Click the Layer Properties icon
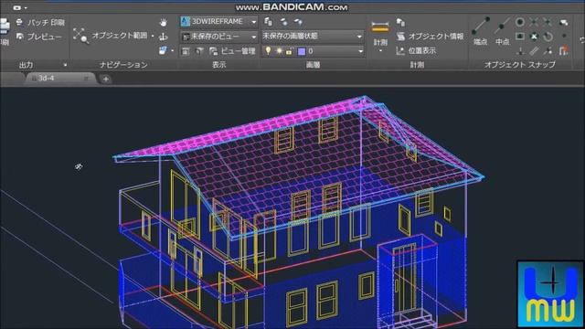This screenshot has height=329, width=585. coord(268,22)
